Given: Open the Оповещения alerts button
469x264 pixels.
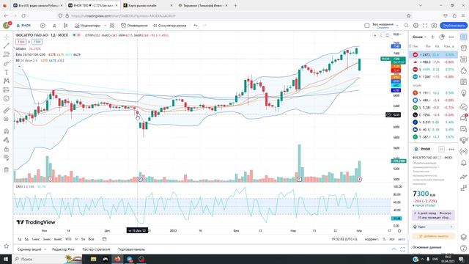Looking at the screenshot, I should click(134, 26).
